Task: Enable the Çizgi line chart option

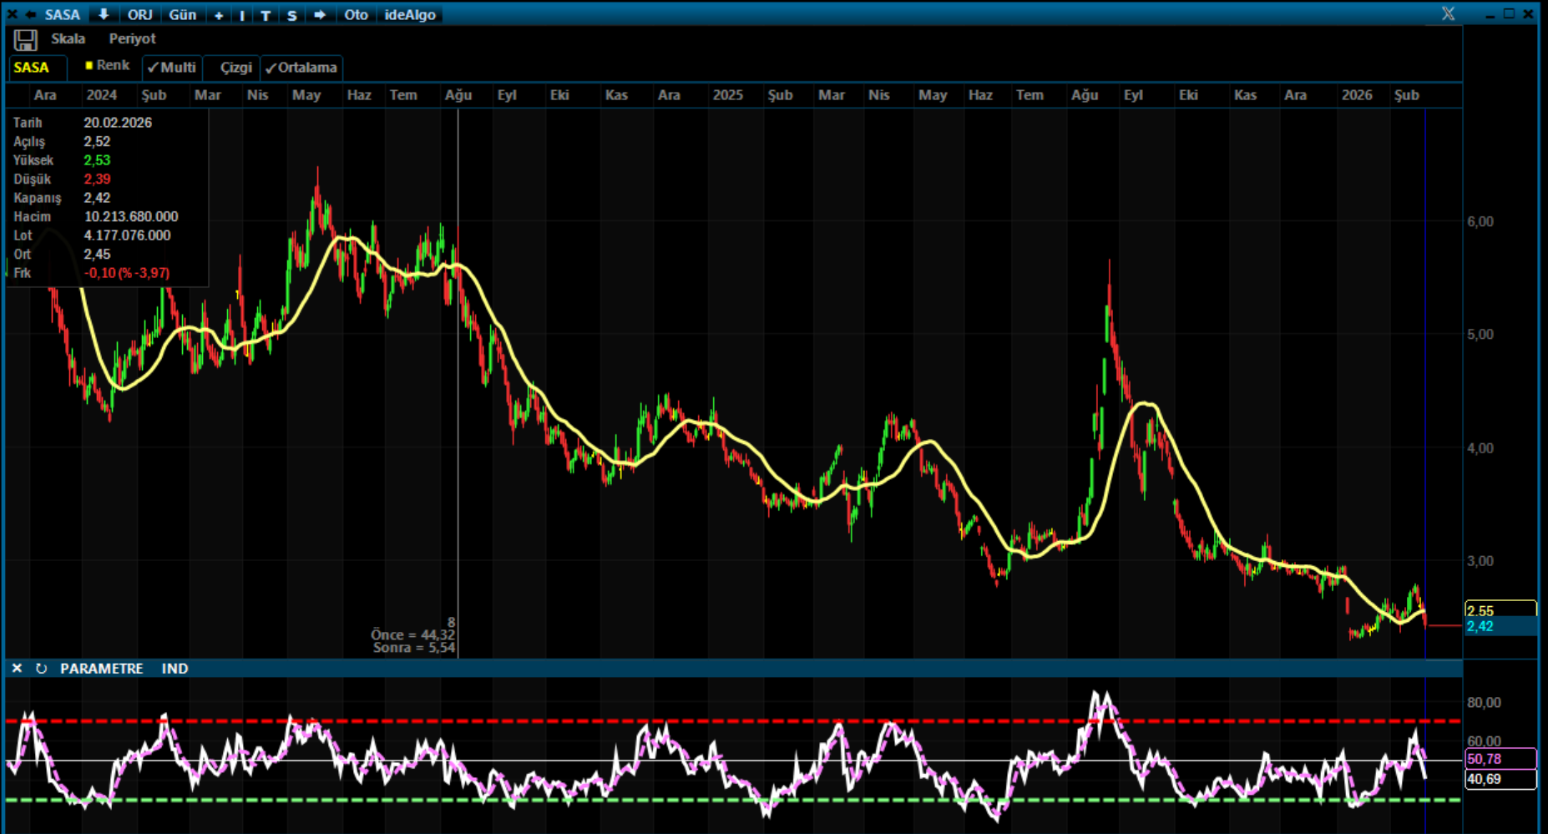Action: coord(235,68)
